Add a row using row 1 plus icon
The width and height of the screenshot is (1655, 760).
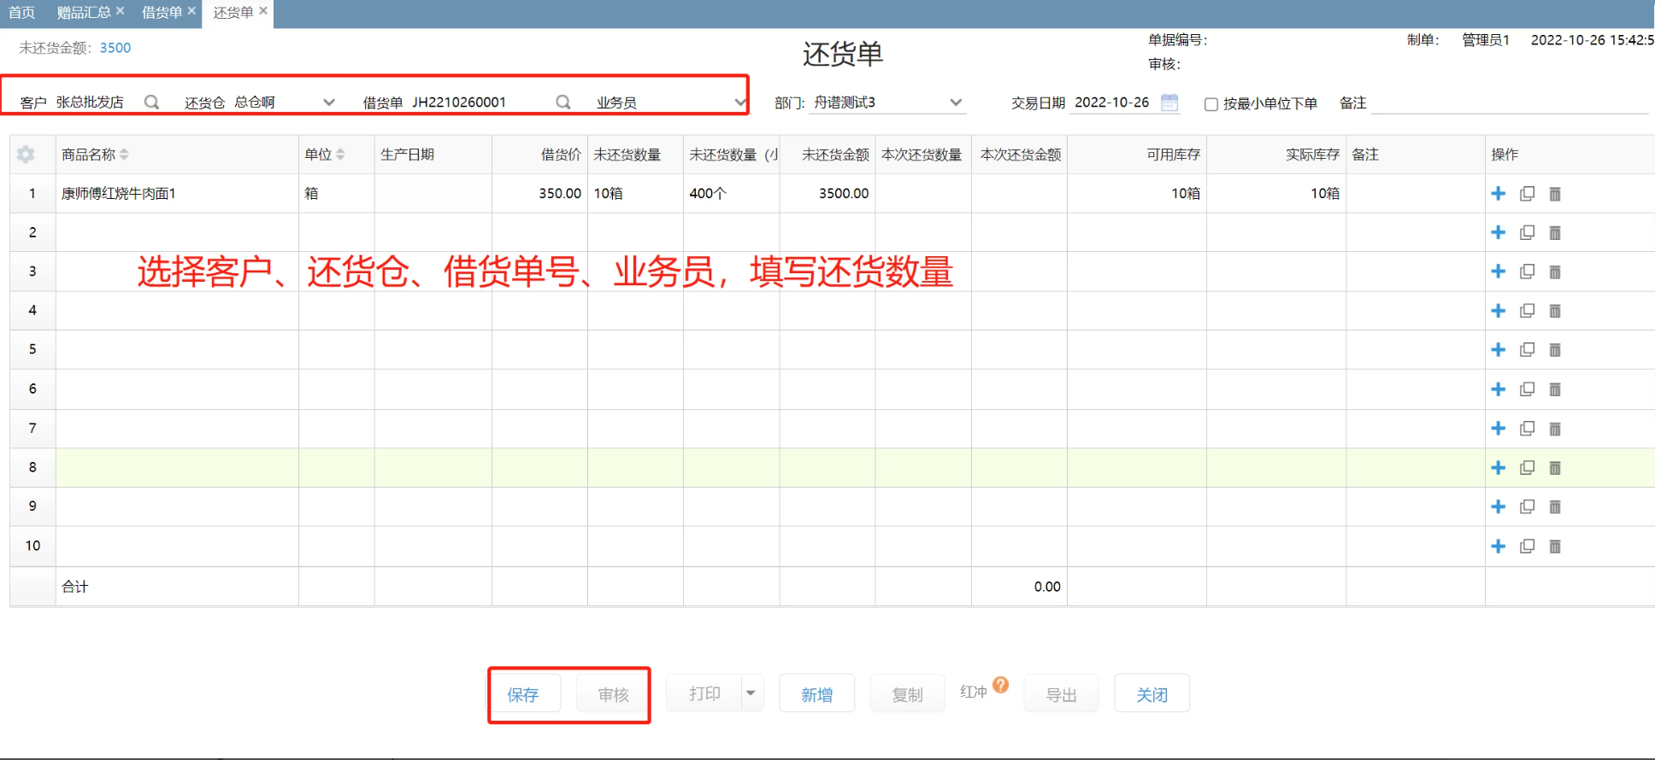1498,194
